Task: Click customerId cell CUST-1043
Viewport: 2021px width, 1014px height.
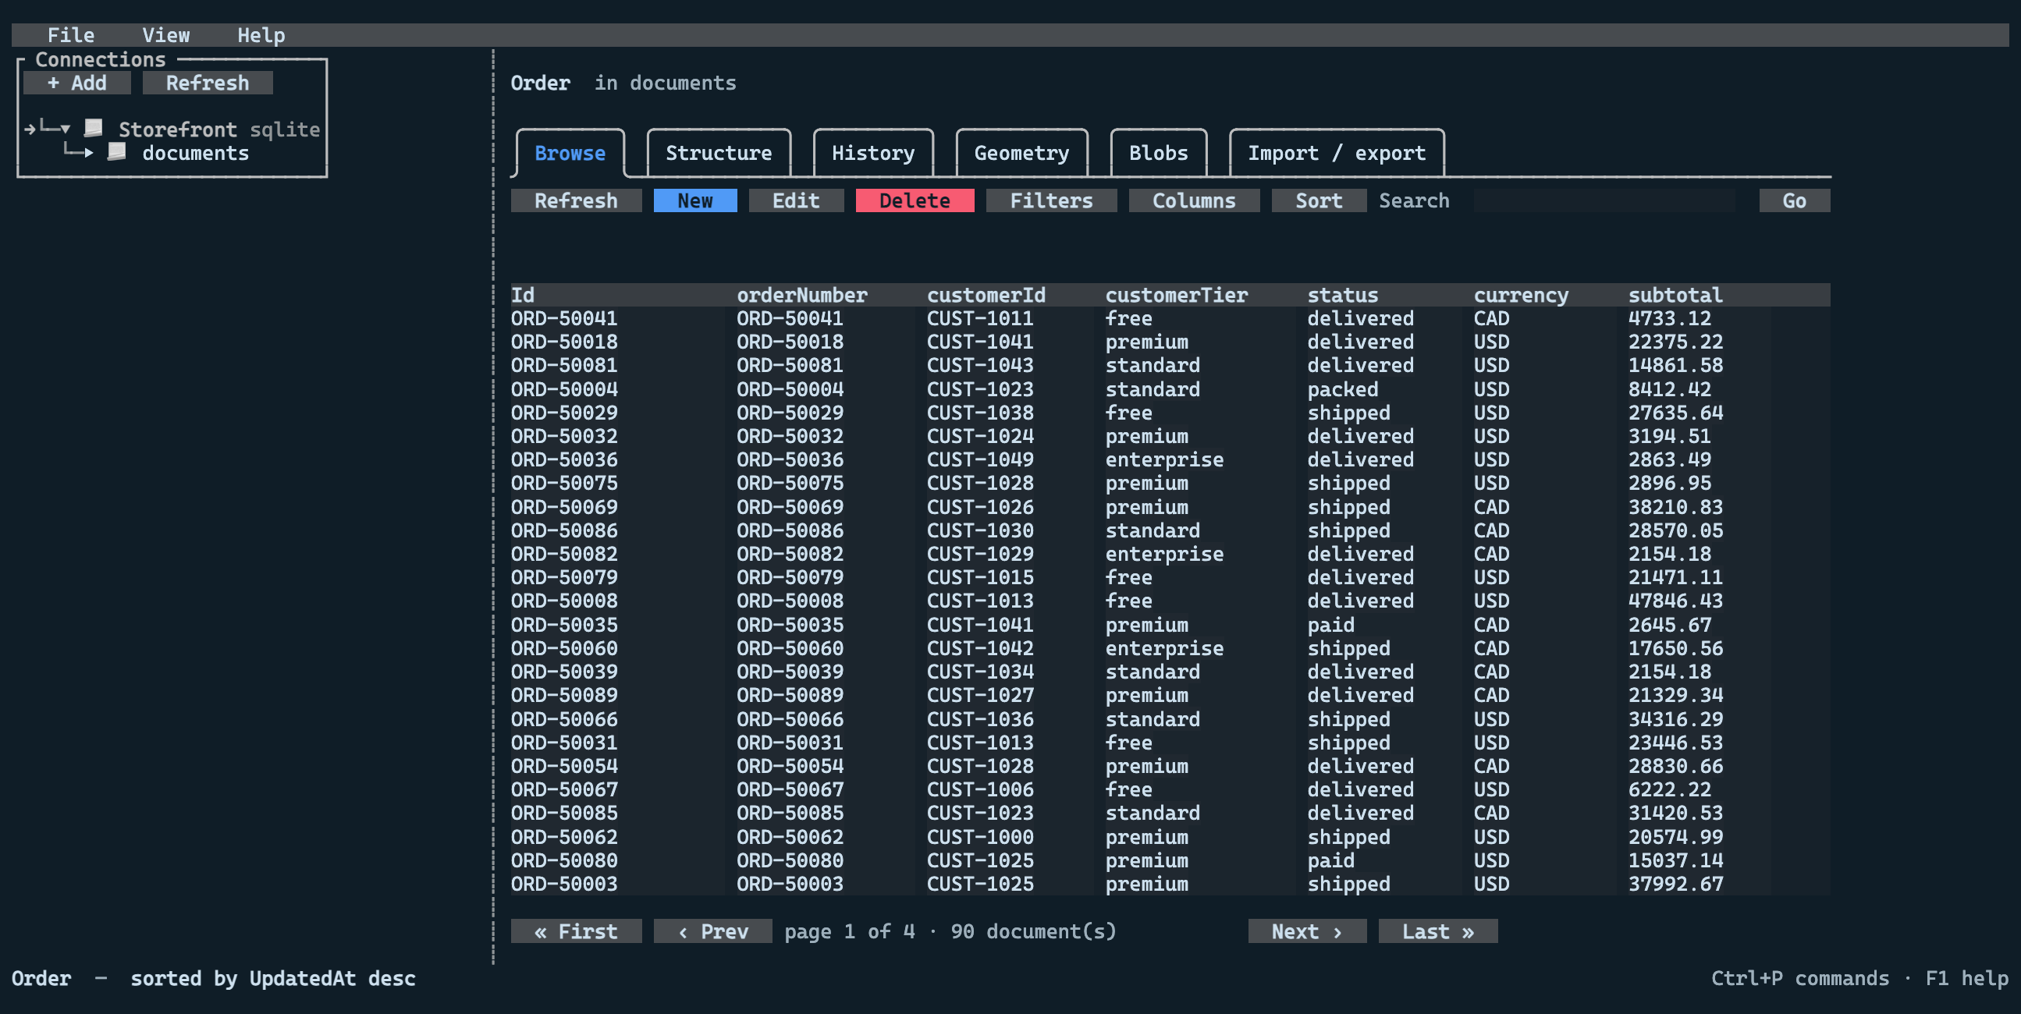Action: [x=980, y=366]
